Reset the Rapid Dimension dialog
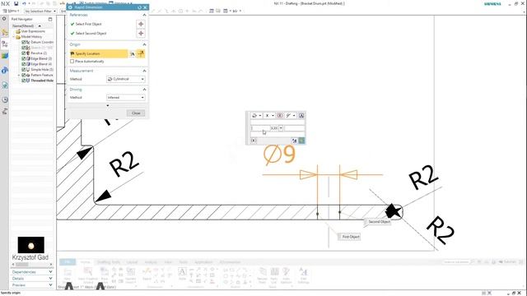527x296 pixels. pyautogui.click(x=140, y=7)
